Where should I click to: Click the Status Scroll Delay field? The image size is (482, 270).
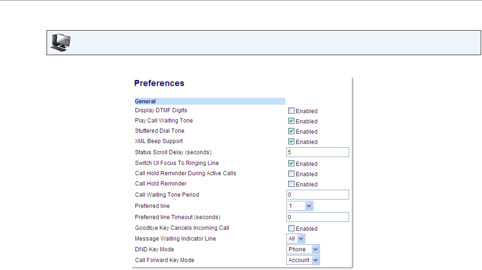pyautogui.click(x=318, y=152)
